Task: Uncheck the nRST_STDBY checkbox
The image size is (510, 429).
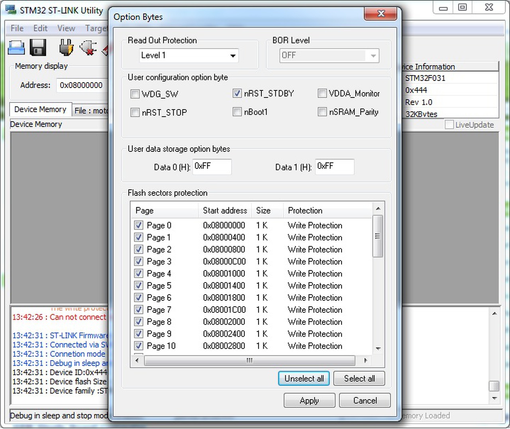Action: point(237,94)
